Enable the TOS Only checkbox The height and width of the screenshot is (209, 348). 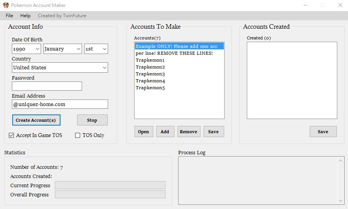(x=78, y=136)
